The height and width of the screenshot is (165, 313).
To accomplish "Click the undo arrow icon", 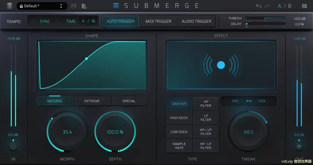I will [x=259, y=6].
